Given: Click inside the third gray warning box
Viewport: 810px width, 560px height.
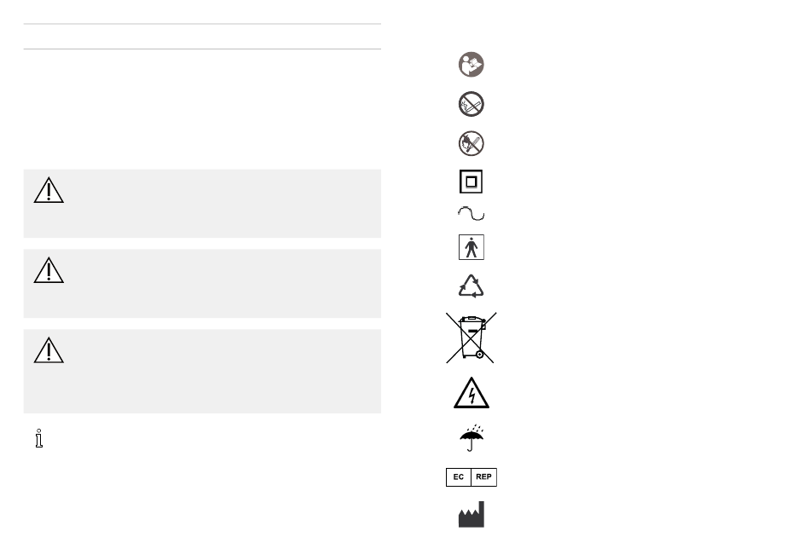Looking at the screenshot, I should (203, 371).
